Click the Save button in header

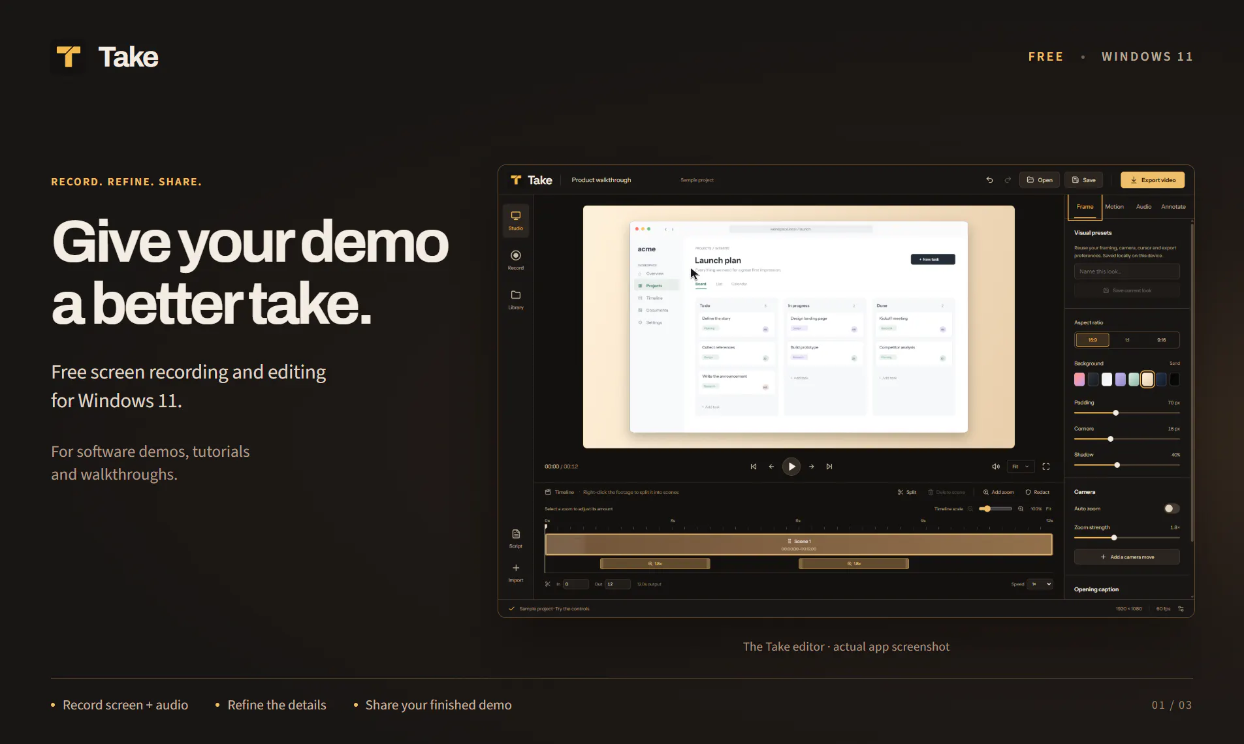(1083, 180)
